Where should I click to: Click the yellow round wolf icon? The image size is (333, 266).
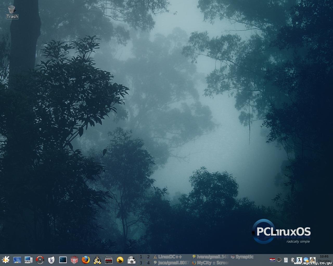pyautogui.click(x=120, y=260)
